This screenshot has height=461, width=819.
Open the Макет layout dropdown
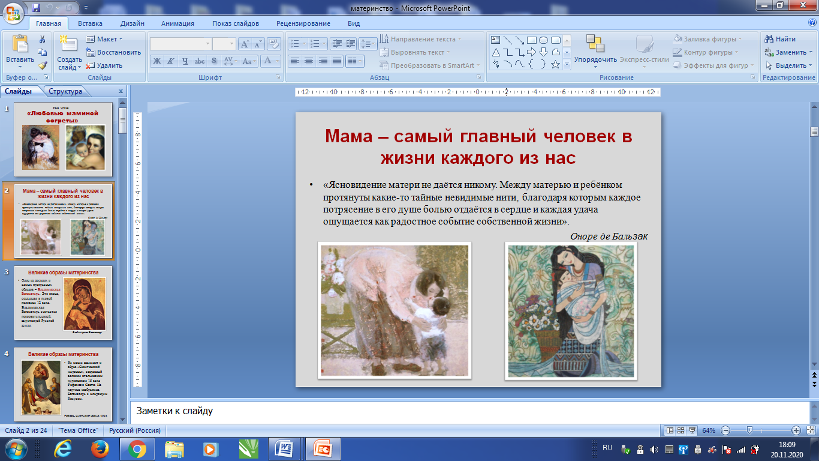(102, 39)
